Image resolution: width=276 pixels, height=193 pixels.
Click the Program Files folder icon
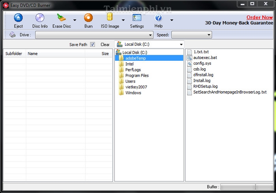pos(121,75)
